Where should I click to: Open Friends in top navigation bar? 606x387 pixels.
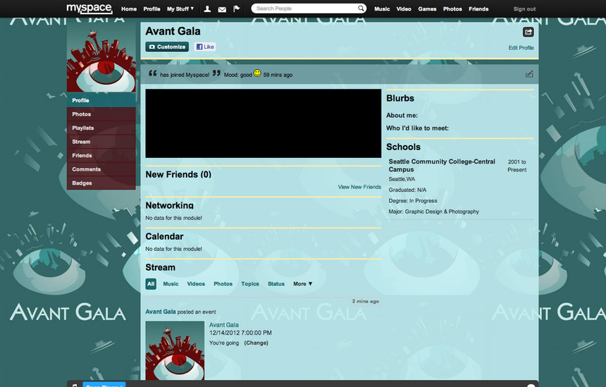478,9
